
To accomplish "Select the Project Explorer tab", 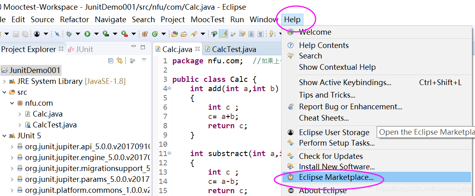I will (28, 49).
